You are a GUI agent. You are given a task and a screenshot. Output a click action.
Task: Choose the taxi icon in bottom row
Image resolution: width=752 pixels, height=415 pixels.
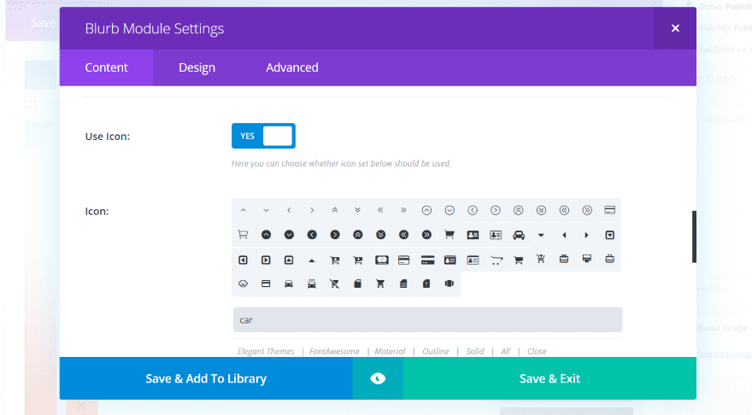coord(312,283)
